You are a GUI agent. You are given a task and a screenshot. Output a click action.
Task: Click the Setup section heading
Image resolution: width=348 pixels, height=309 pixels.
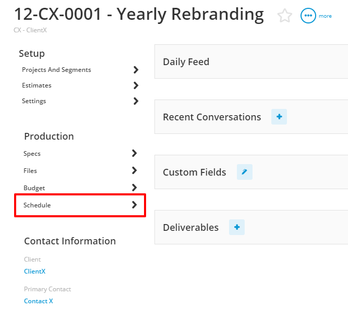[x=32, y=54]
